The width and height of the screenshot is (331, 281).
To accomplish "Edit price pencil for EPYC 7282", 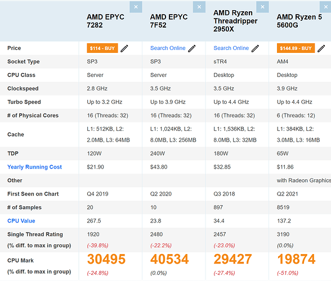I will [124, 48].
